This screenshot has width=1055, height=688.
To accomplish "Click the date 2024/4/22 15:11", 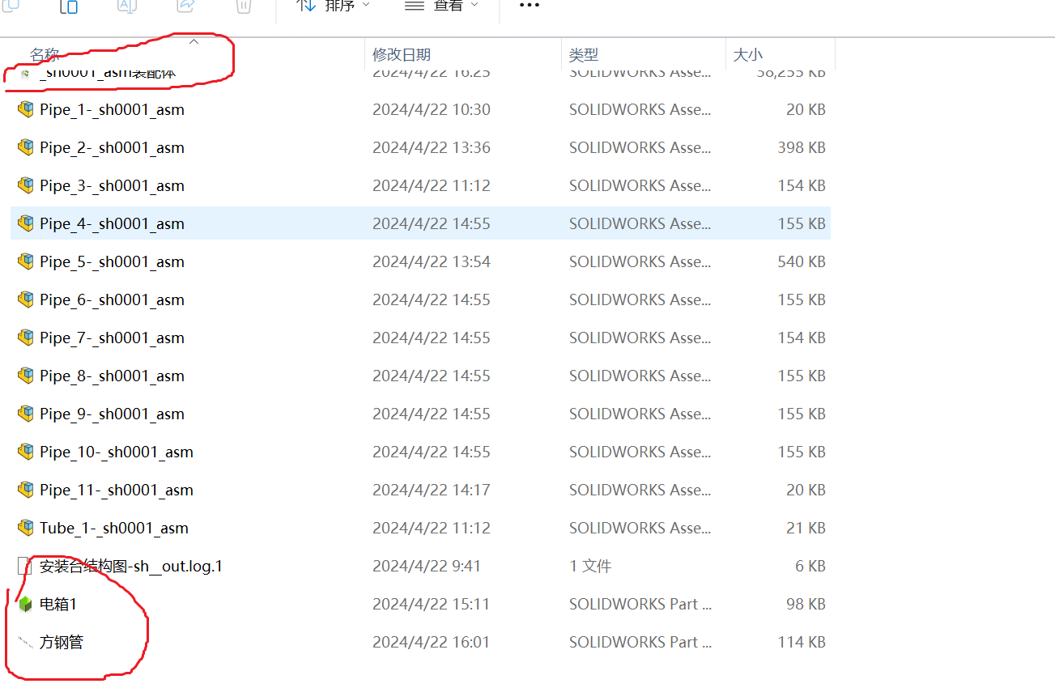I will pos(432,604).
